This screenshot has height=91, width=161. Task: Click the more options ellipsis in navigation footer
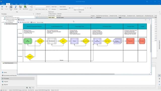[x=33, y=88]
